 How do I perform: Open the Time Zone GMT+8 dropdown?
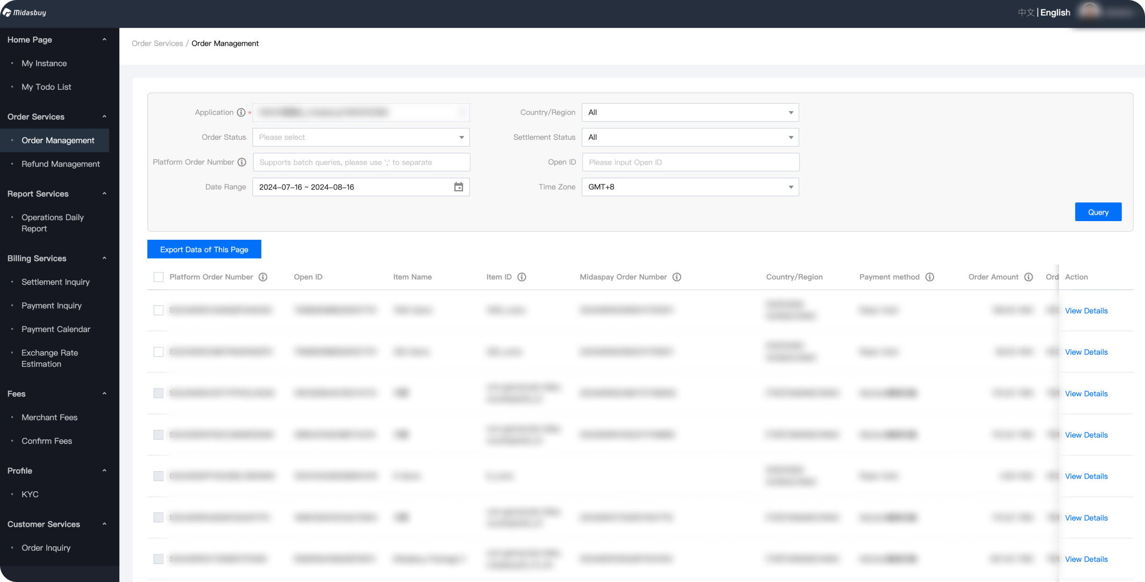690,187
